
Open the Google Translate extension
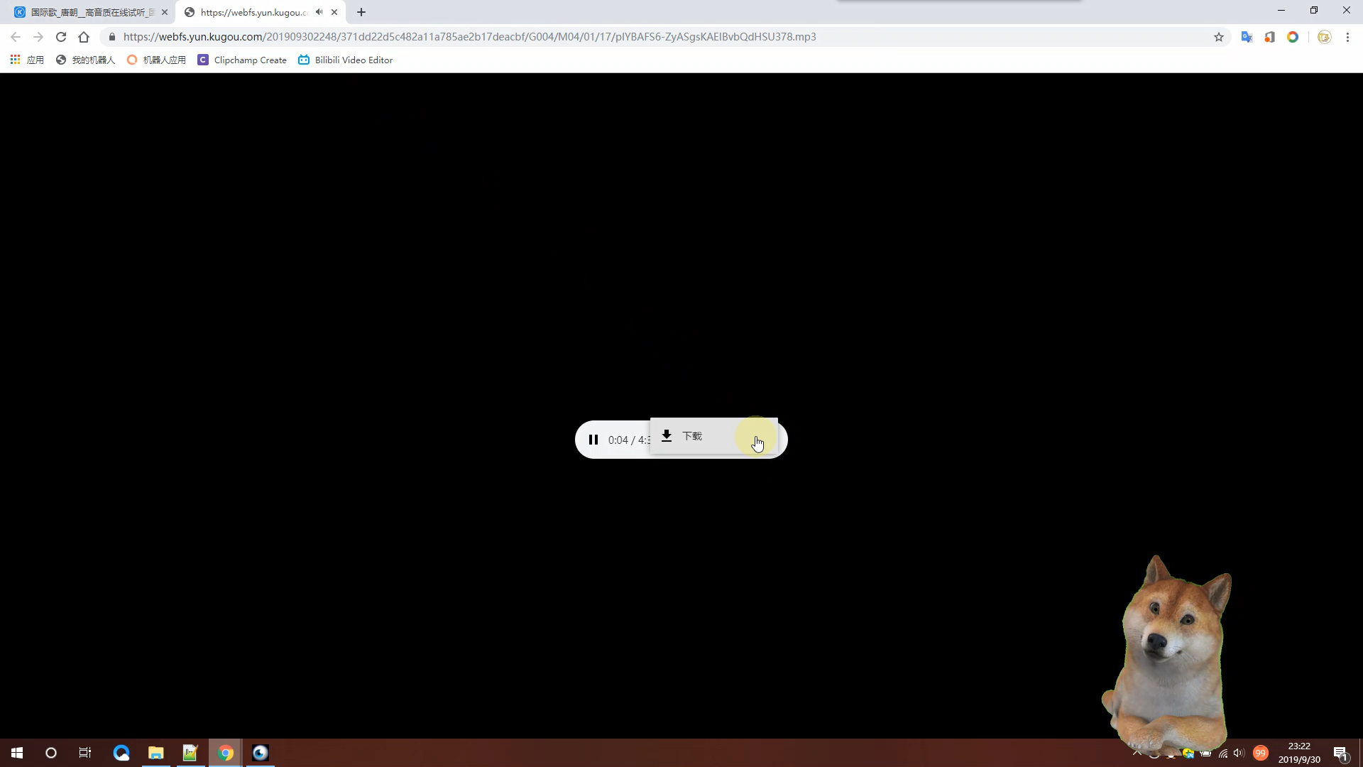(1247, 37)
